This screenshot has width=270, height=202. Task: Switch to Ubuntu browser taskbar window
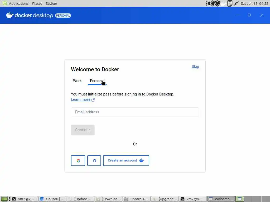(52, 199)
